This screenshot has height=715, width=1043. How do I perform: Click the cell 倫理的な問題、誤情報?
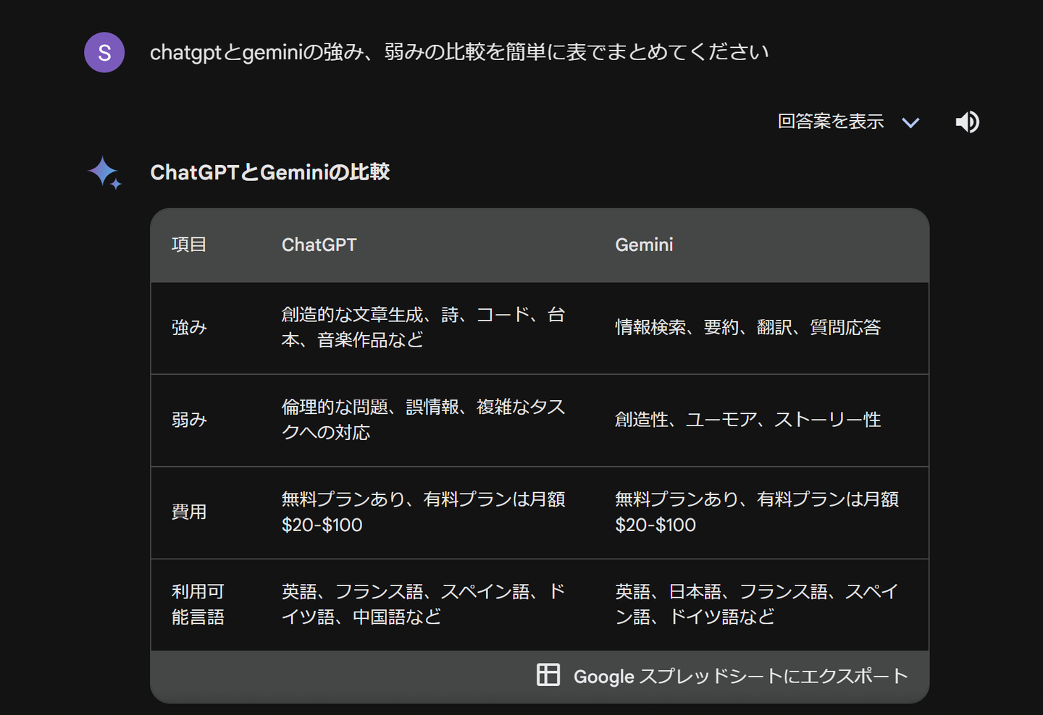pos(423,420)
